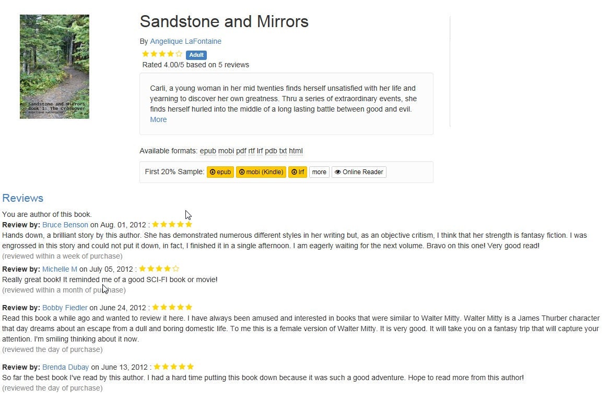View reviewer Bobby Fiedler's profile
The height and width of the screenshot is (414, 610).
click(x=65, y=308)
